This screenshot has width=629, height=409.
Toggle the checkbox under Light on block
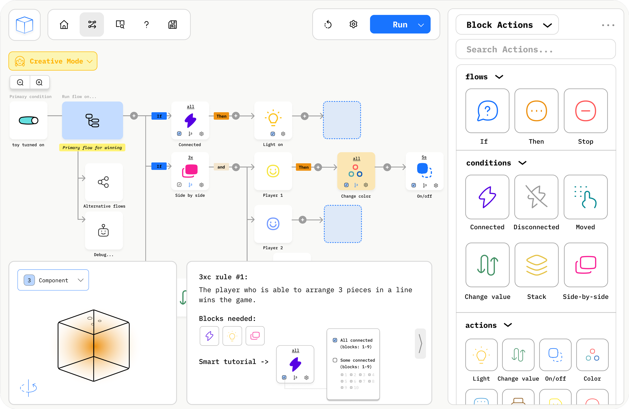[x=273, y=134]
